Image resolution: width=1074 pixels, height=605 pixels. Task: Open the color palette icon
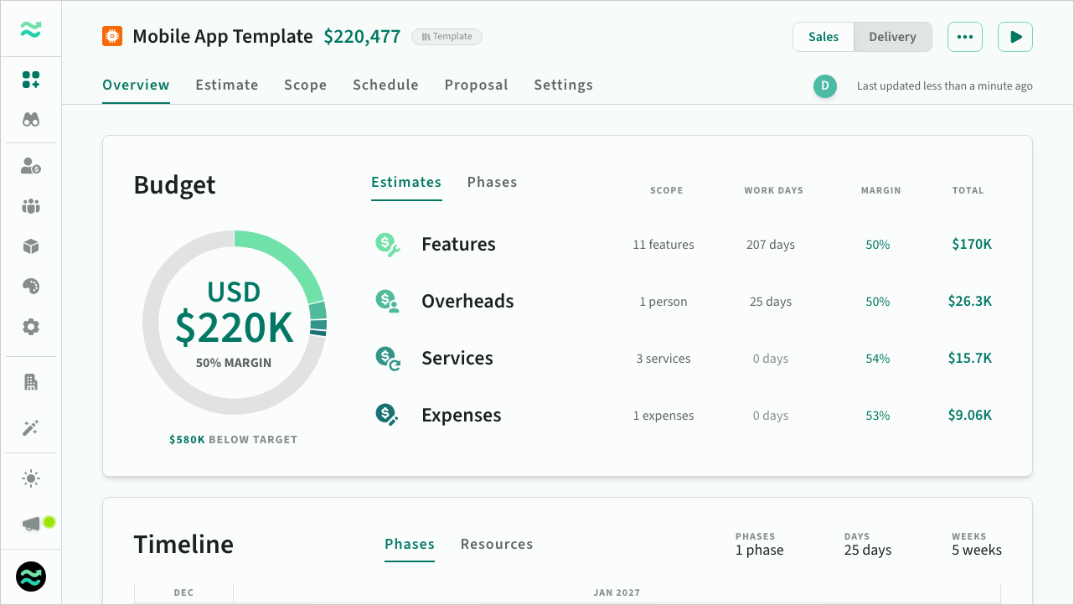tap(31, 287)
